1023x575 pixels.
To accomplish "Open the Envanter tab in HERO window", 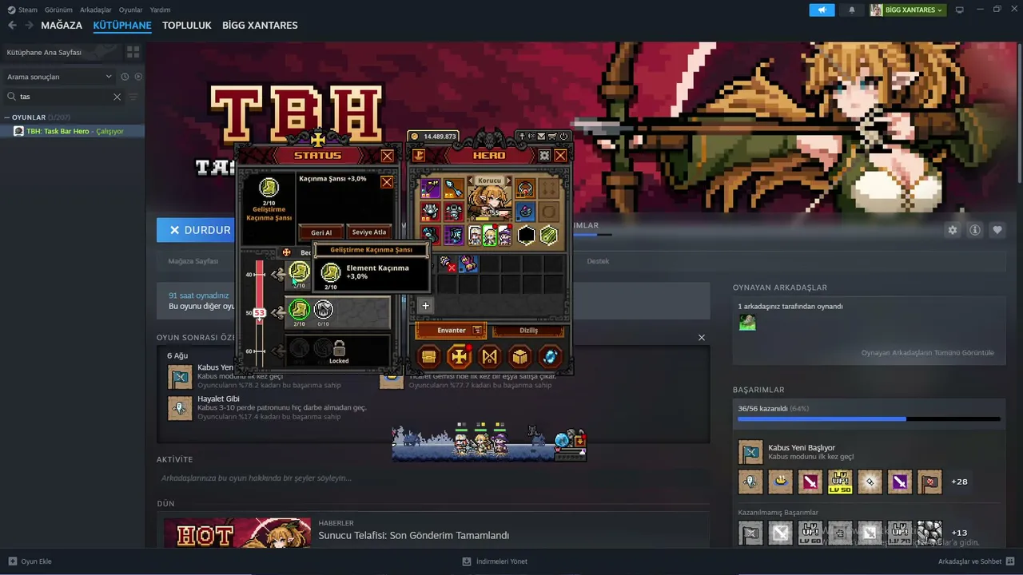I will [451, 330].
